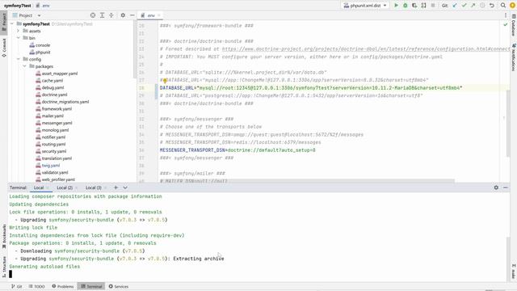This screenshot has width=517, height=291.
Task: Minimize the Terminal tool window
Action: (506, 188)
